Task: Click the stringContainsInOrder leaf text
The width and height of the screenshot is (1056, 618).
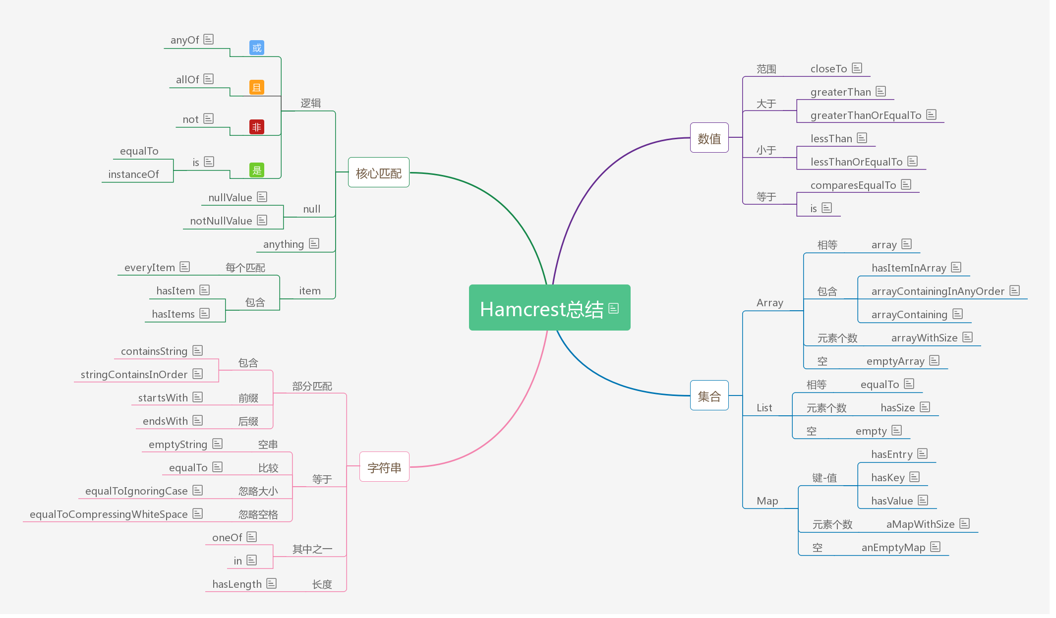Action: (x=134, y=375)
